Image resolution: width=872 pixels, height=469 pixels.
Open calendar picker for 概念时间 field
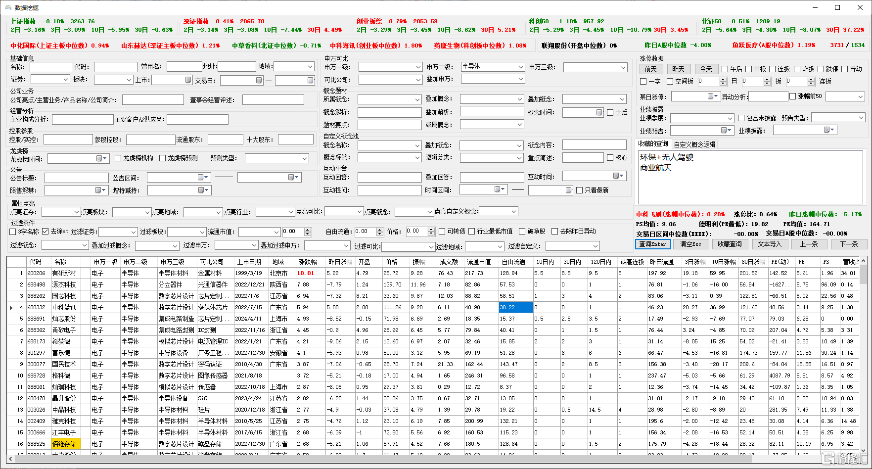click(x=599, y=112)
